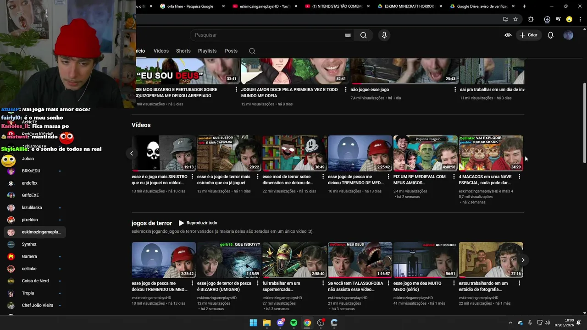The height and width of the screenshot is (330, 587).
Task: Open GrifoEXE channel in sidebar
Action: (x=34, y=195)
